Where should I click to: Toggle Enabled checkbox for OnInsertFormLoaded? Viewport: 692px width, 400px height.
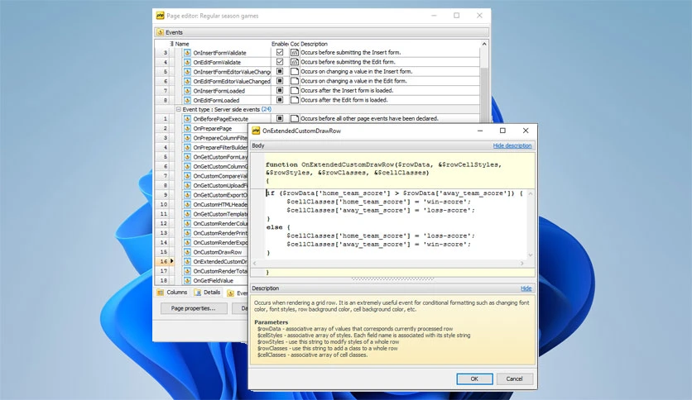280,90
